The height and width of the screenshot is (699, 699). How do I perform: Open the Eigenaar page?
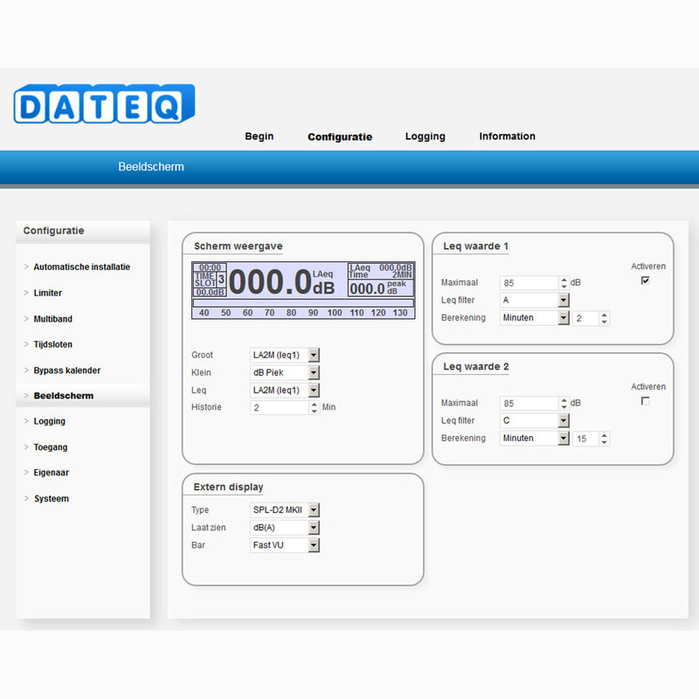click(x=51, y=472)
